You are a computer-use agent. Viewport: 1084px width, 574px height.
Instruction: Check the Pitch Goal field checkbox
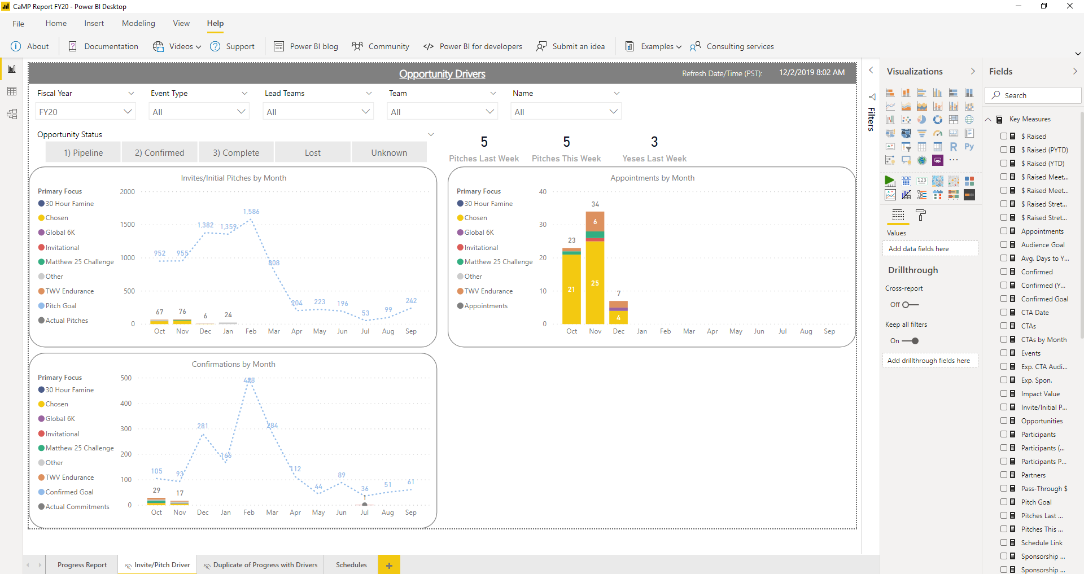[1004, 502]
